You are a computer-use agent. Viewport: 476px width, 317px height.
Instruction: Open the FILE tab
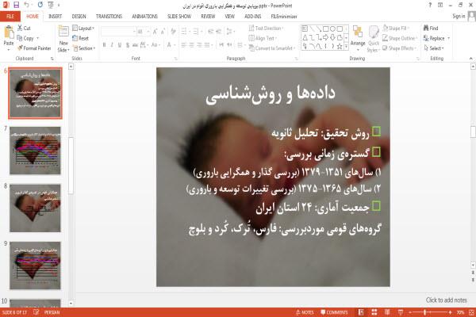[10, 17]
